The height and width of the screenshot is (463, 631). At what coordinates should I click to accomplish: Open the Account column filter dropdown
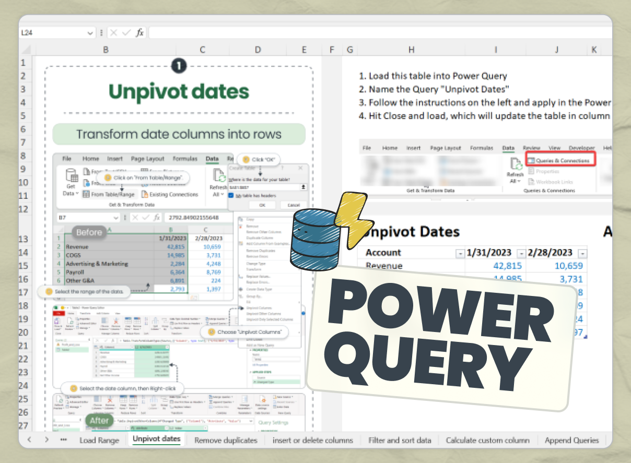point(460,253)
